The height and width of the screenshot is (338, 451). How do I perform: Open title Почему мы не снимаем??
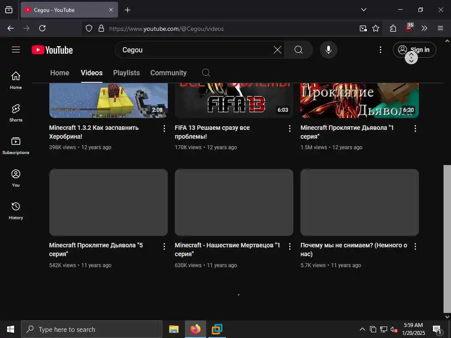(x=354, y=250)
